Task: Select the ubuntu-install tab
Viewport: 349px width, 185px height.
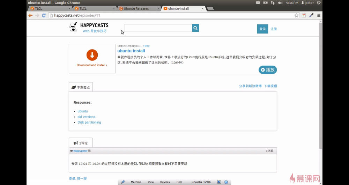Action: pyautogui.click(x=183, y=8)
